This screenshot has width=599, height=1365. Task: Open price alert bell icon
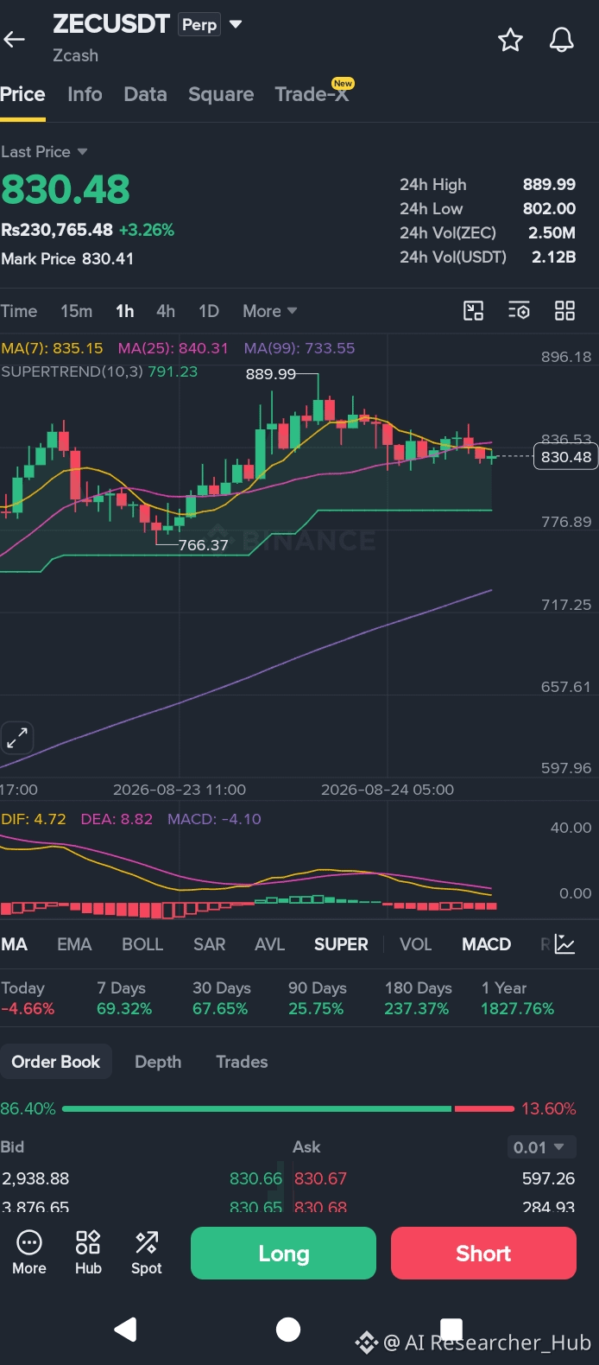tap(562, 40)
